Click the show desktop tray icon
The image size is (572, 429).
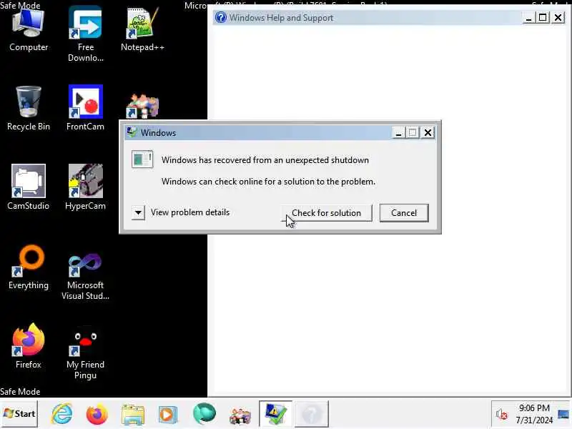tap(563, 415)
